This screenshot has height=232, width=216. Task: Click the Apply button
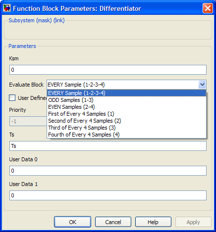coord(193,222)
